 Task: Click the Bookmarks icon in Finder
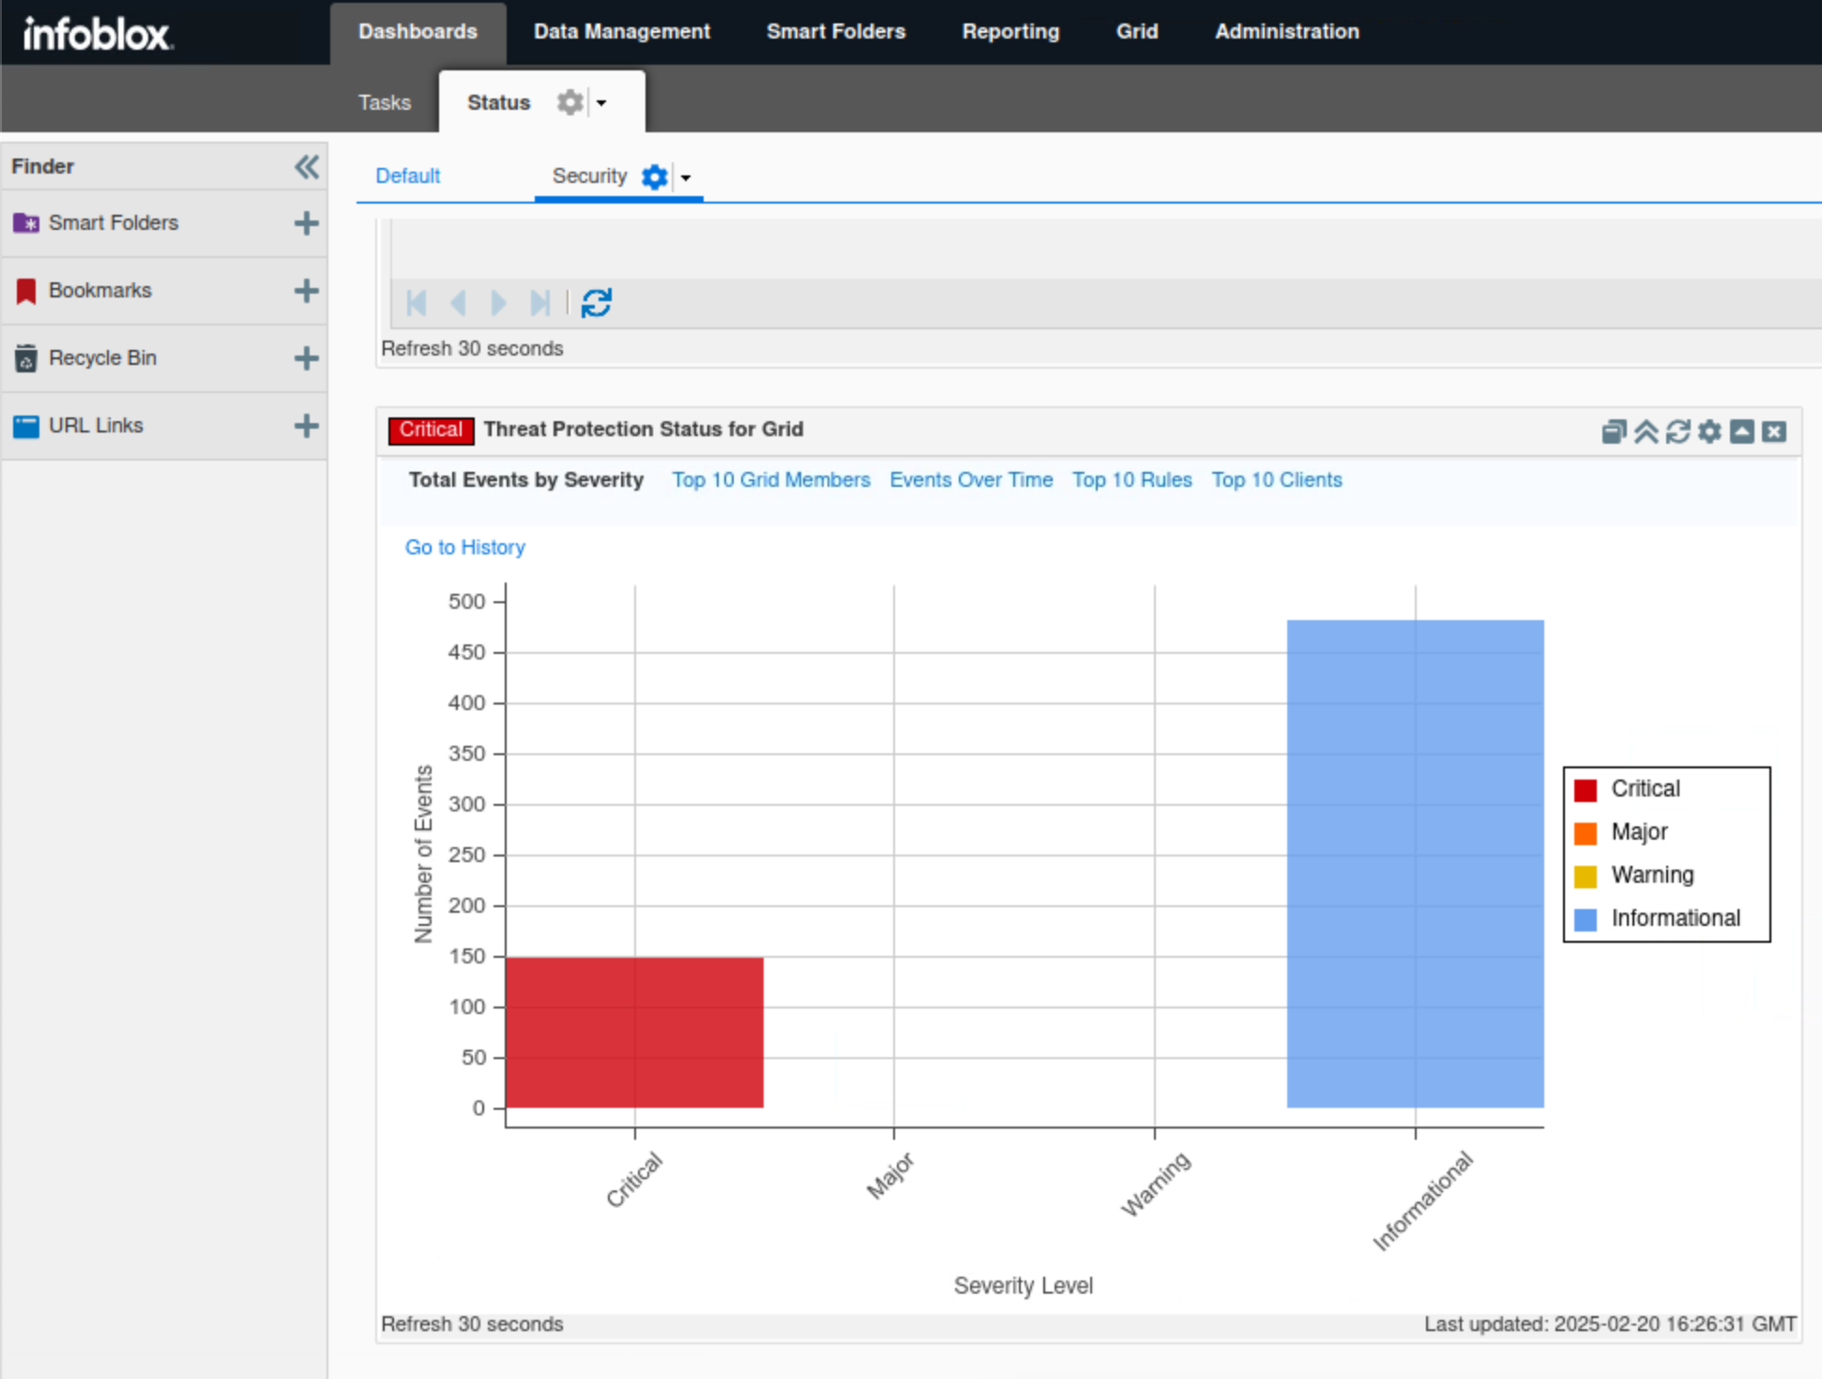tap(26, 291)
